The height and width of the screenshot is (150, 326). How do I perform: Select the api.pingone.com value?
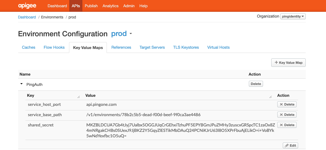tap(101, 105)
